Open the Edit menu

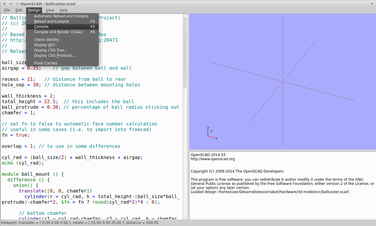coord(19,10)
